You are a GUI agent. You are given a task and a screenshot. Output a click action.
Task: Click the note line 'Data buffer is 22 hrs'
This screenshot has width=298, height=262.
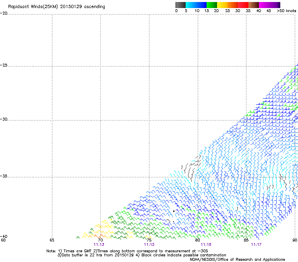click(142, 255)
